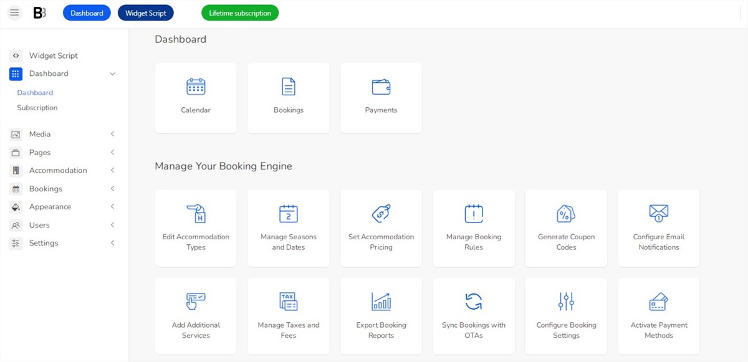Click the Manage Taxes and Fees icon
Screen dimensions: 748x362
click(289, 302)
